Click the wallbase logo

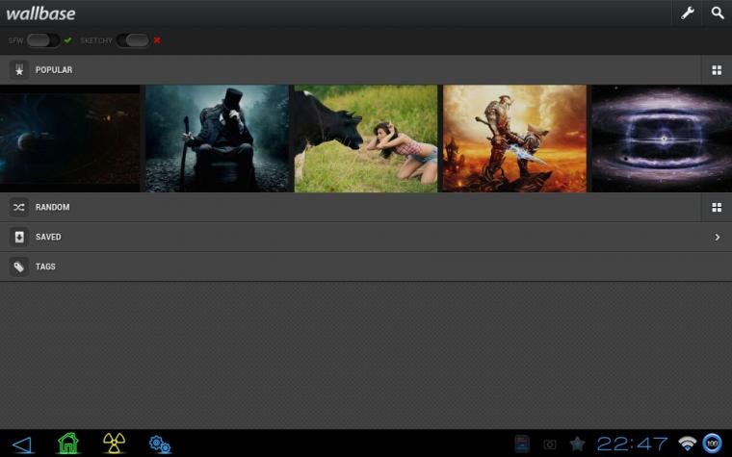(40, 13)
